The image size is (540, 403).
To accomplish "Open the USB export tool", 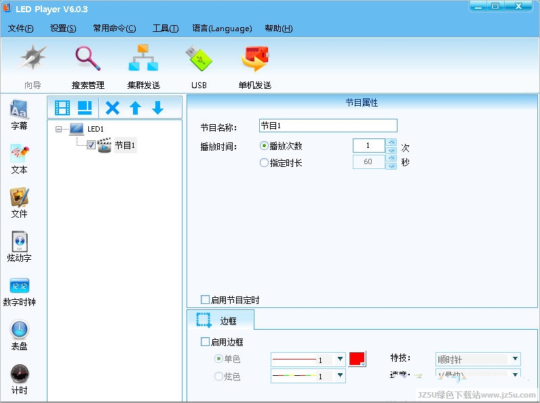I will (x=199, y=66).
